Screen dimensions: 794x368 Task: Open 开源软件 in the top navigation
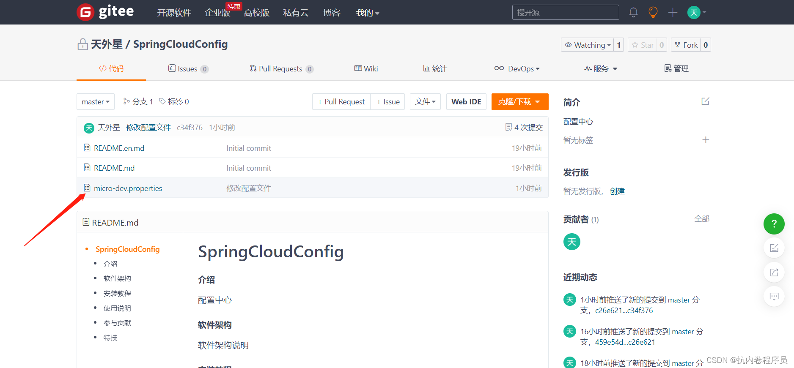(174, 13)
